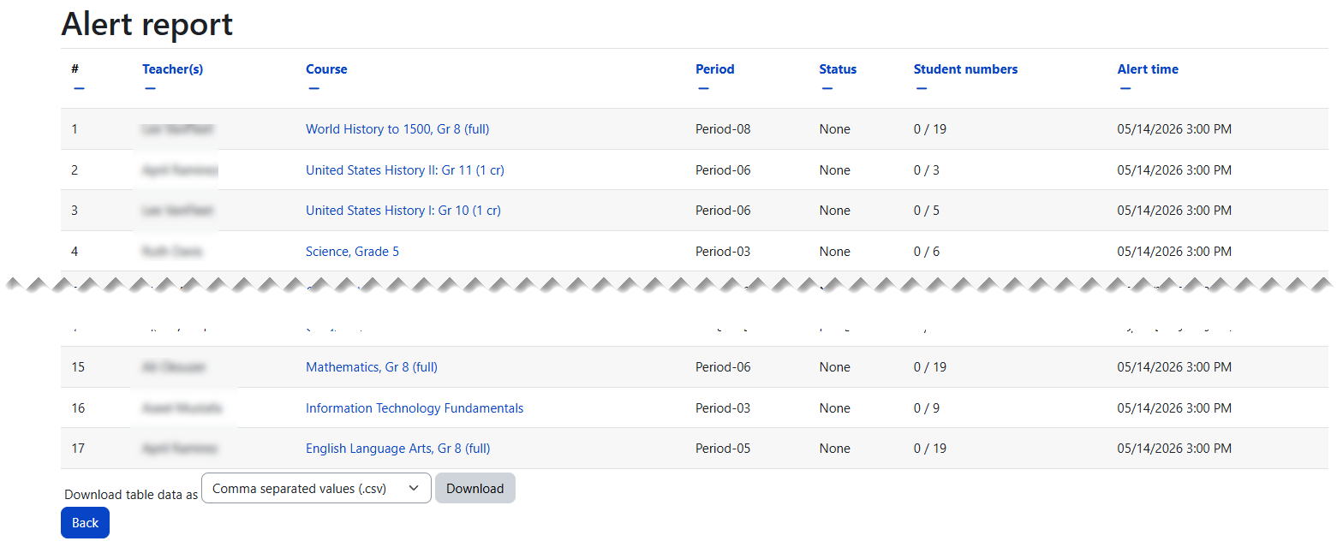Screen dimensions: 1337x553
Task: Select status None in English Language Arts row
Action: click(x=834, y=449)
